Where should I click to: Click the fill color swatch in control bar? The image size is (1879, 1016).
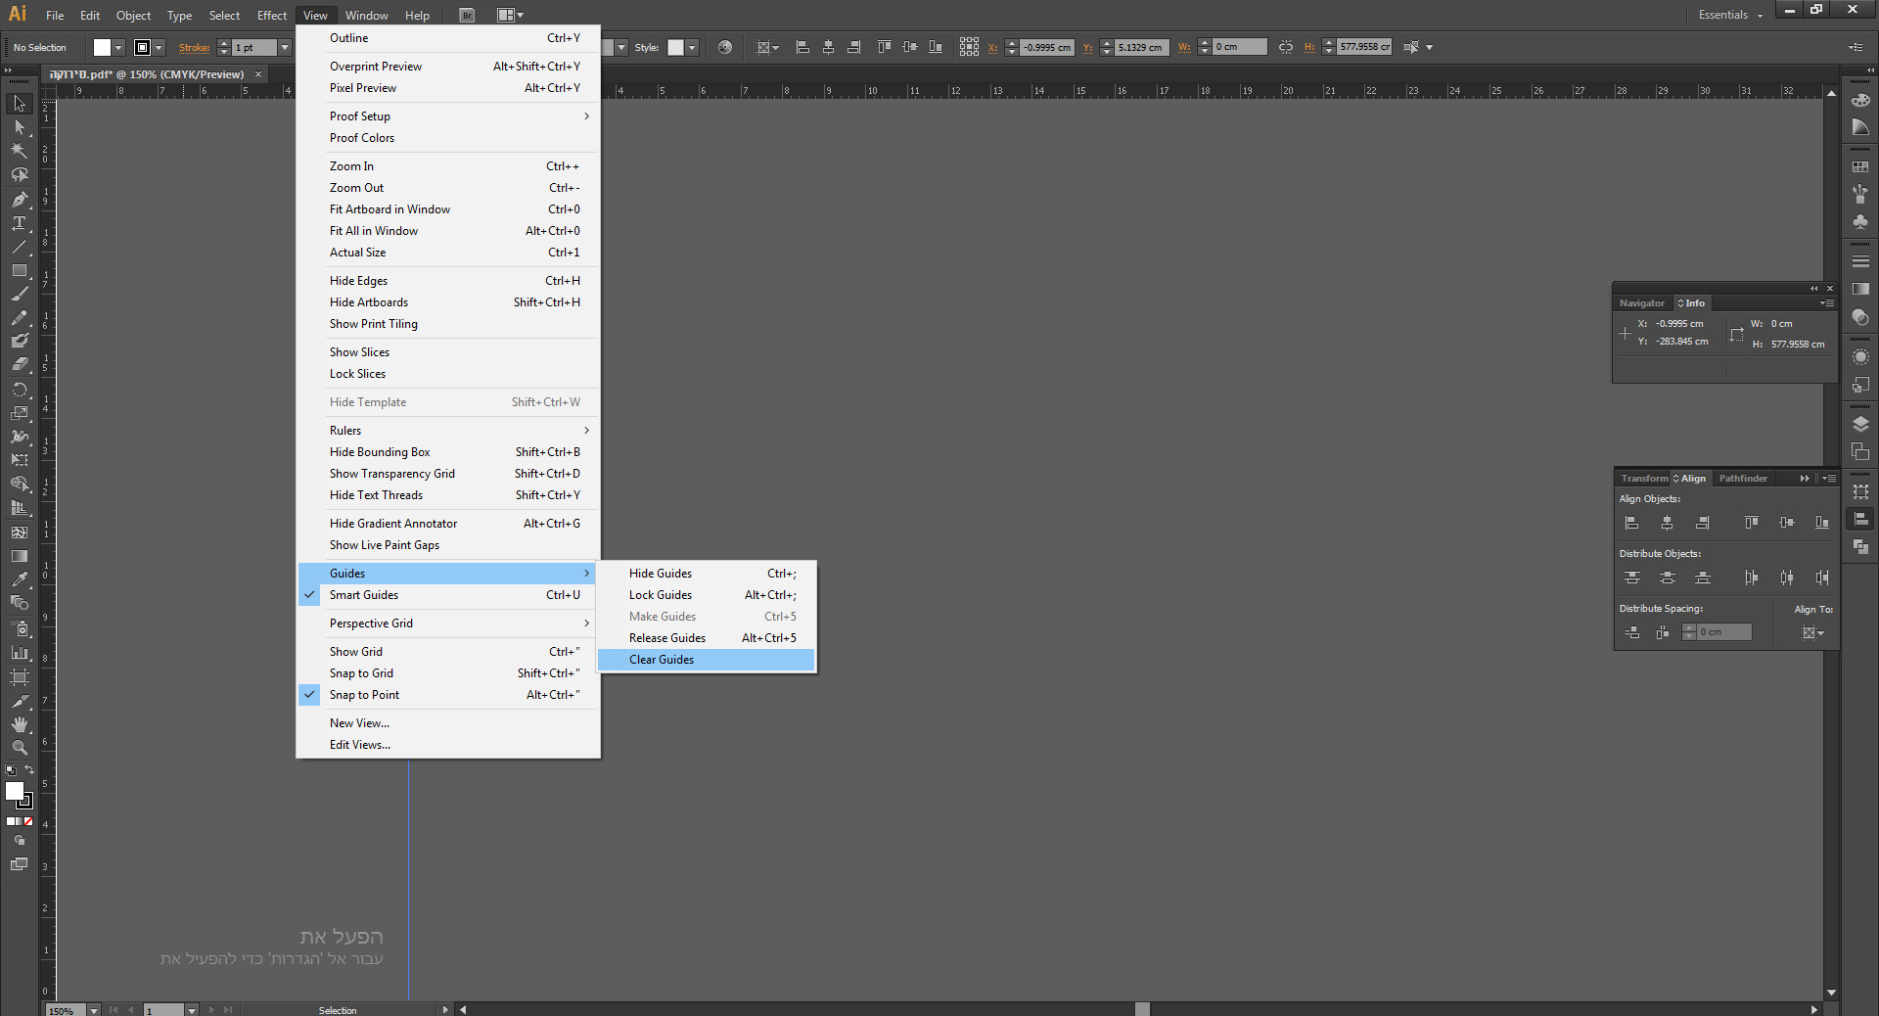[x=102, y=47]
